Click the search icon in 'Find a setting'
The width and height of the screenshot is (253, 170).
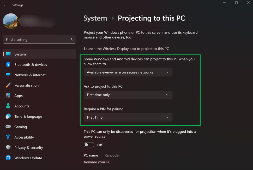click(x=71, y=39)
